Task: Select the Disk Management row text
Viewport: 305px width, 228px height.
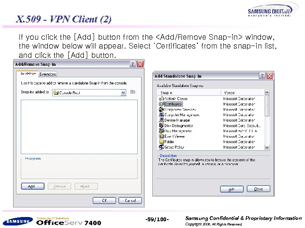Action: (178, 131)
